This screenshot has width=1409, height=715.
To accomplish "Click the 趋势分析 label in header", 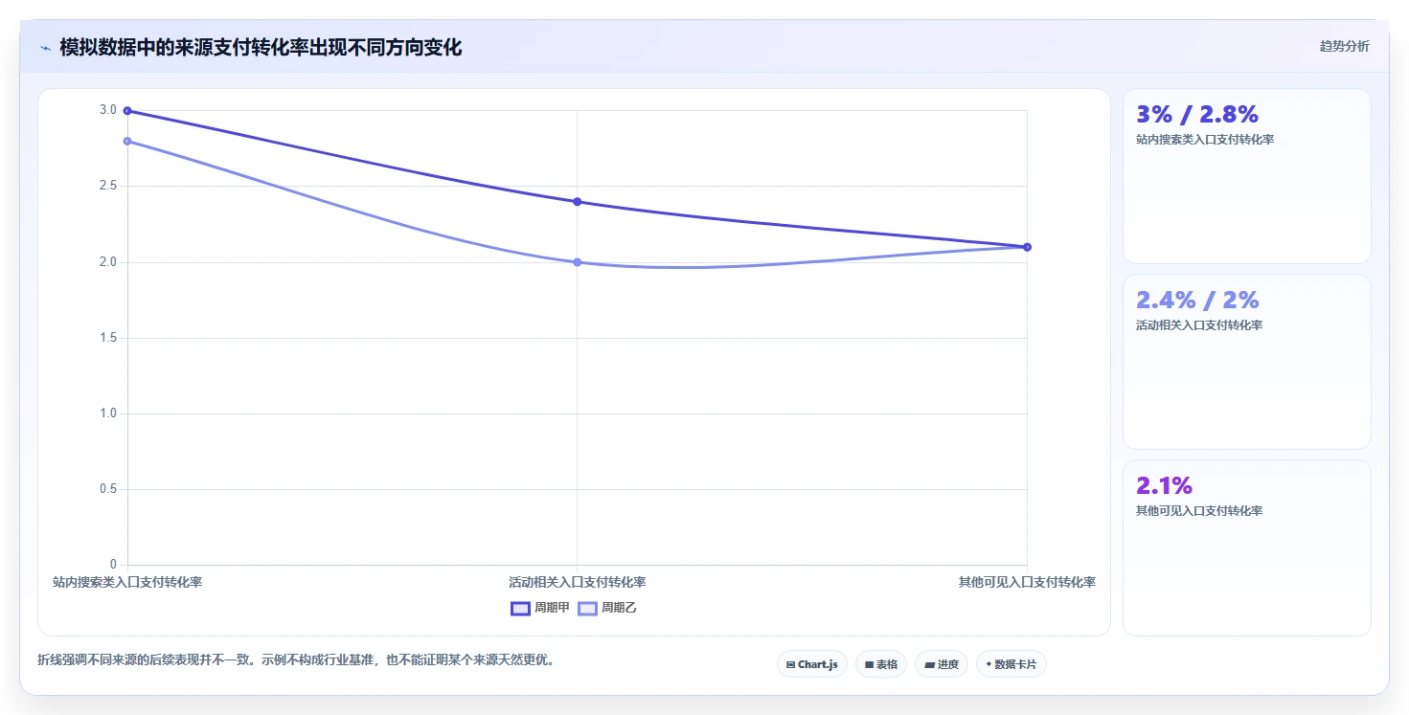I will [1344, 46].
